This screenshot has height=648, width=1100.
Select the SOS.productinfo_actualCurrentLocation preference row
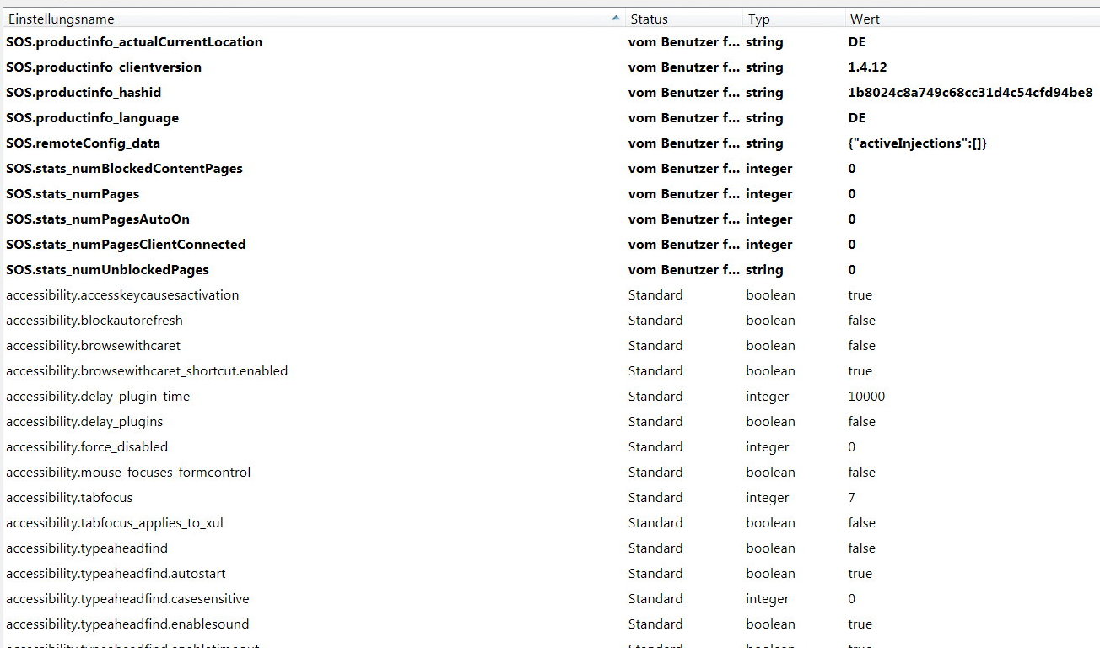pos(134,42)
